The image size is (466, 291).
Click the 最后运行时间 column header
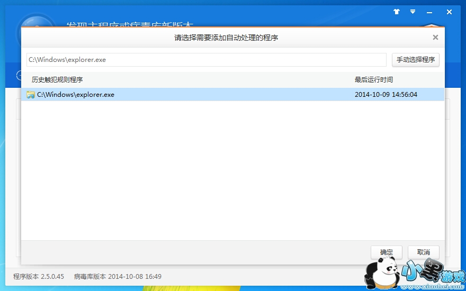tap(373, 79)
